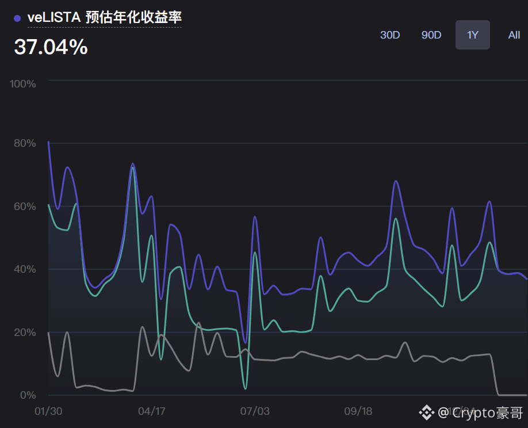The height and width of the screenshot is (428, 528).
Task: Click the @Crypto豪哥 watermark text
Action: coord(480,412)
